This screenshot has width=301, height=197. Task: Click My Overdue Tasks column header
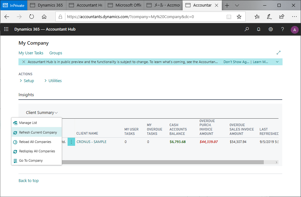[155, 129]
